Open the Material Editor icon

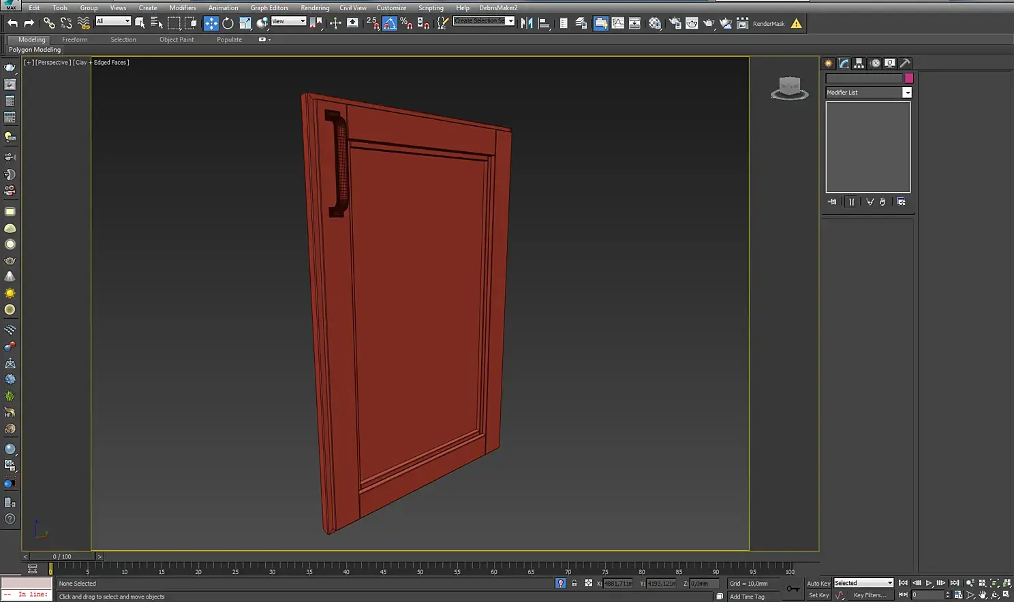coord(655,23)
